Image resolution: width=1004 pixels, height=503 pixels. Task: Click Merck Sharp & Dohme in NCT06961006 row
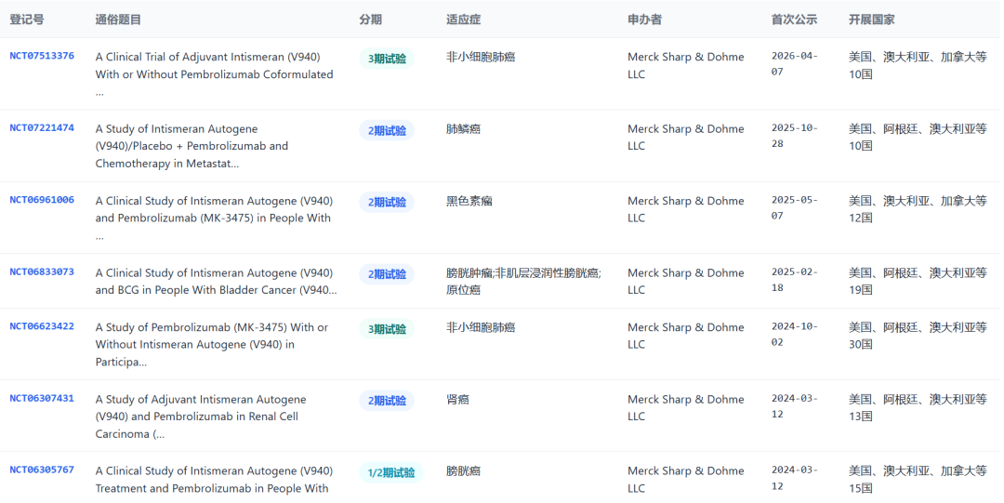[686, 209]
